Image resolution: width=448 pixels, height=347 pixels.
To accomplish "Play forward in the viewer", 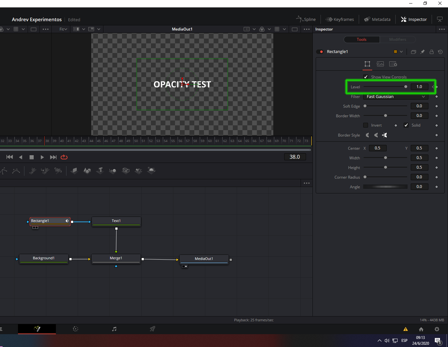I will [42, 157].
